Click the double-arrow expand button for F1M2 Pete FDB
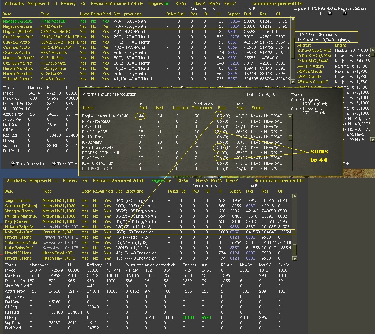Screen dimensions: 375x334 (x=345, y=14)
